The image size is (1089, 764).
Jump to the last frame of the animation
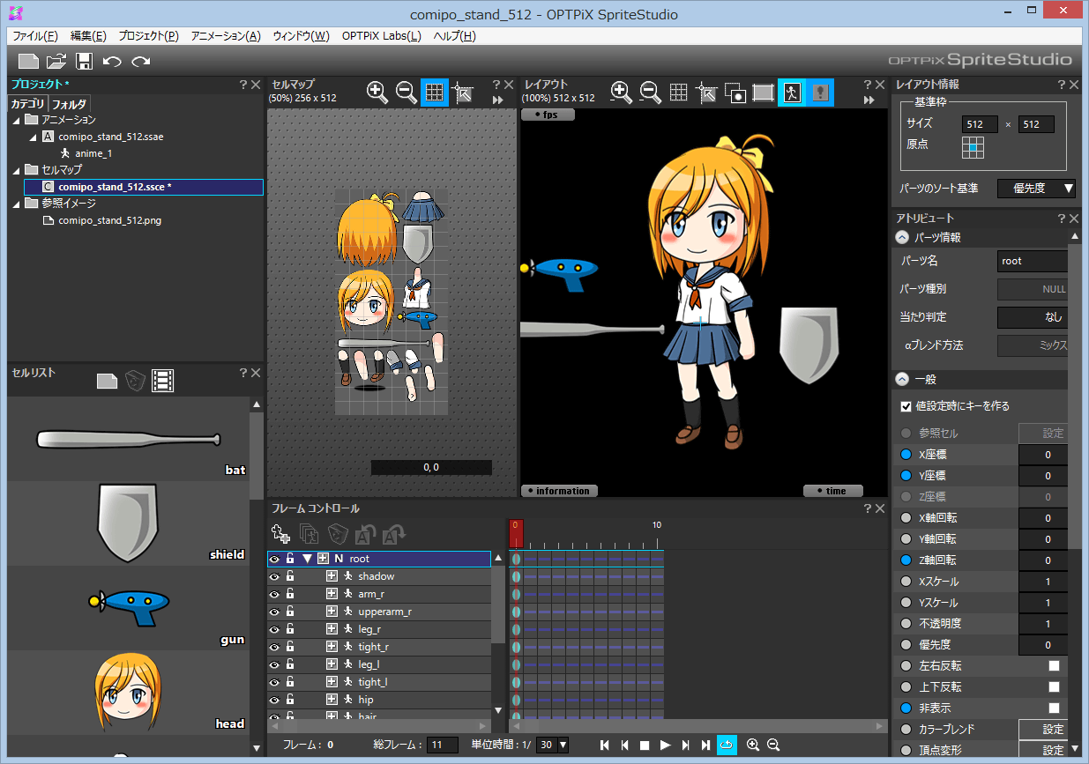(x=705, y=745)
